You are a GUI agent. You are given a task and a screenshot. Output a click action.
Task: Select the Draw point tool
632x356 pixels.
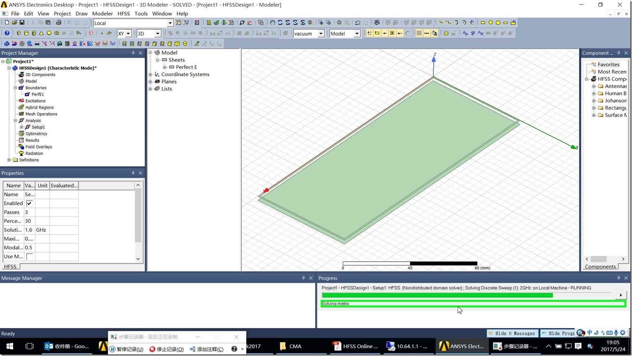(102, 33)
